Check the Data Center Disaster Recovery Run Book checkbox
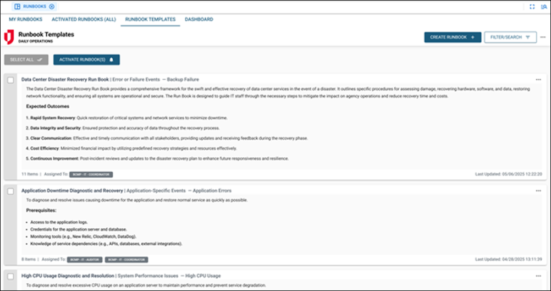 [11, 80]
